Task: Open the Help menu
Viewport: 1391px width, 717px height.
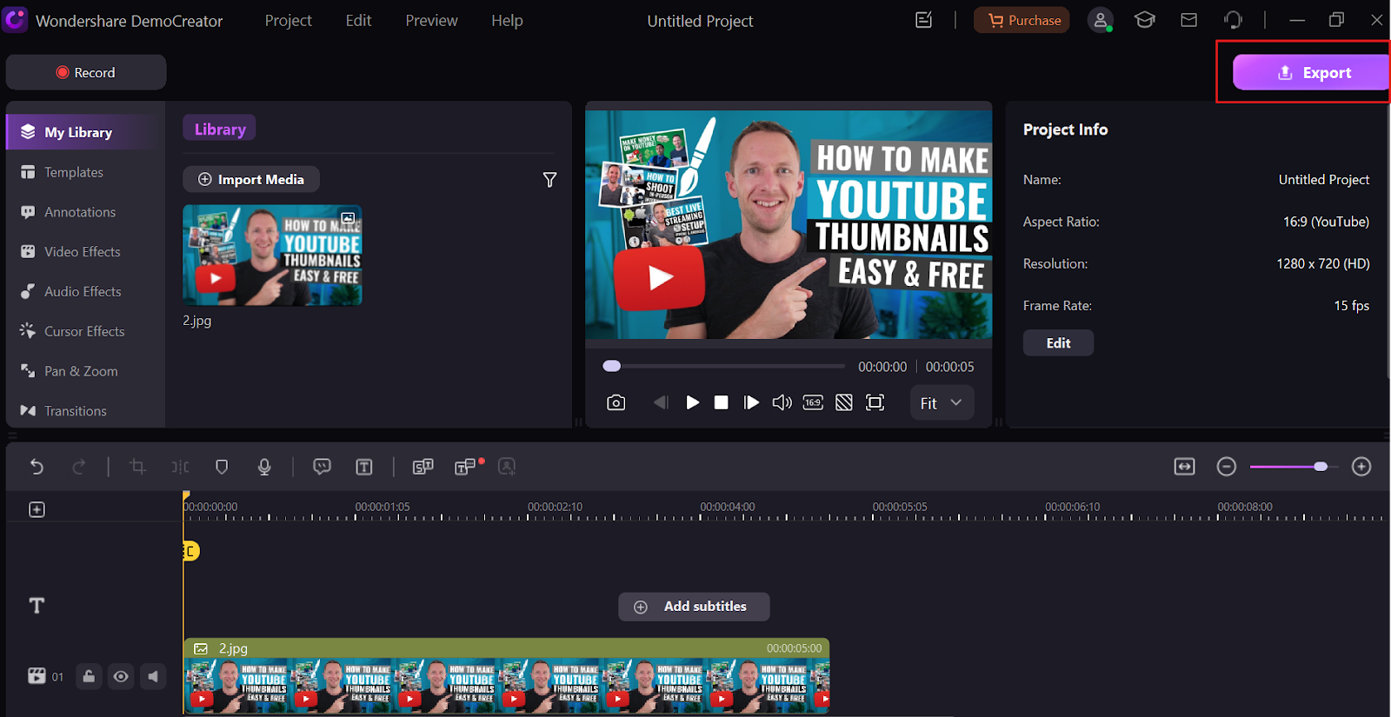Action: point(507,20)
